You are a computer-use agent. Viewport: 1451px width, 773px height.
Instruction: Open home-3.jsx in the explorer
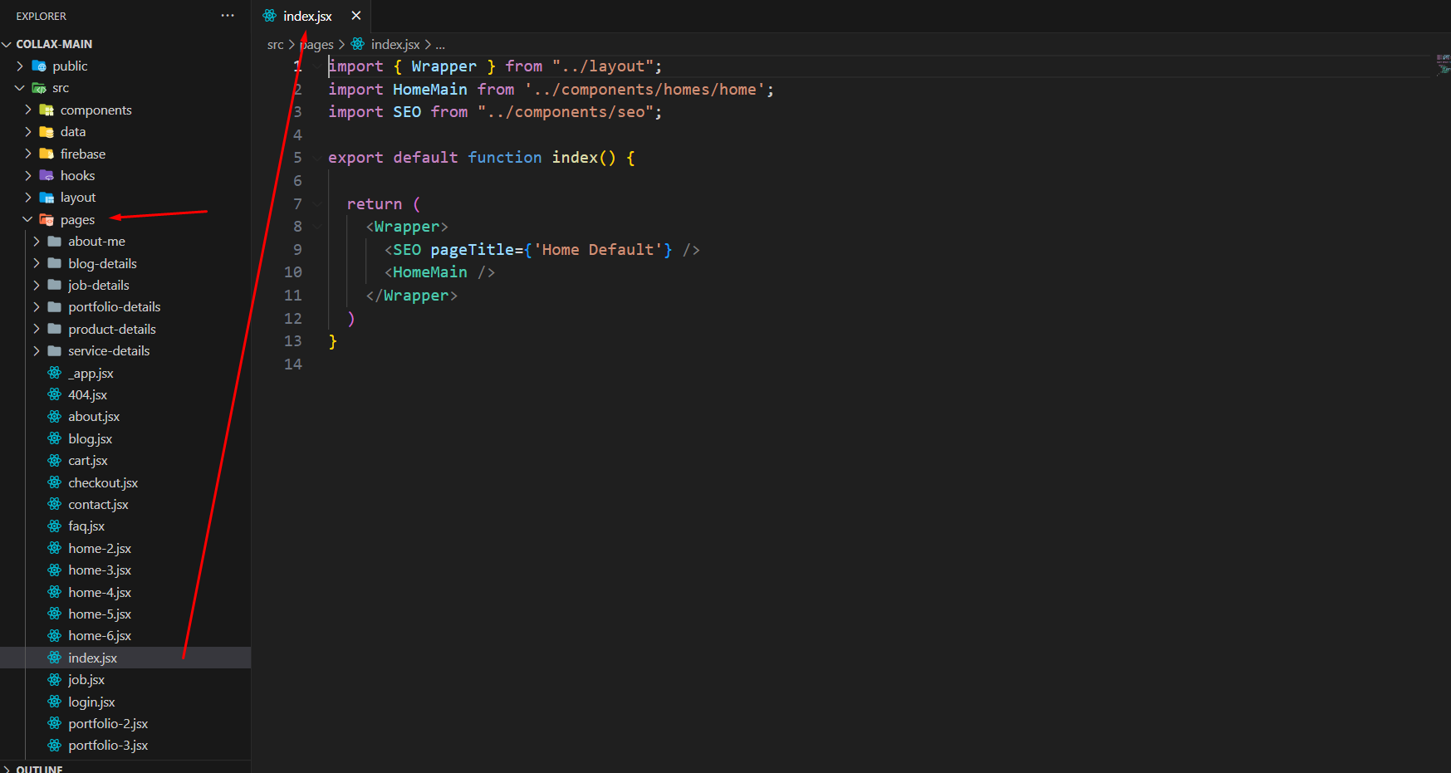(x=100, y=570)
